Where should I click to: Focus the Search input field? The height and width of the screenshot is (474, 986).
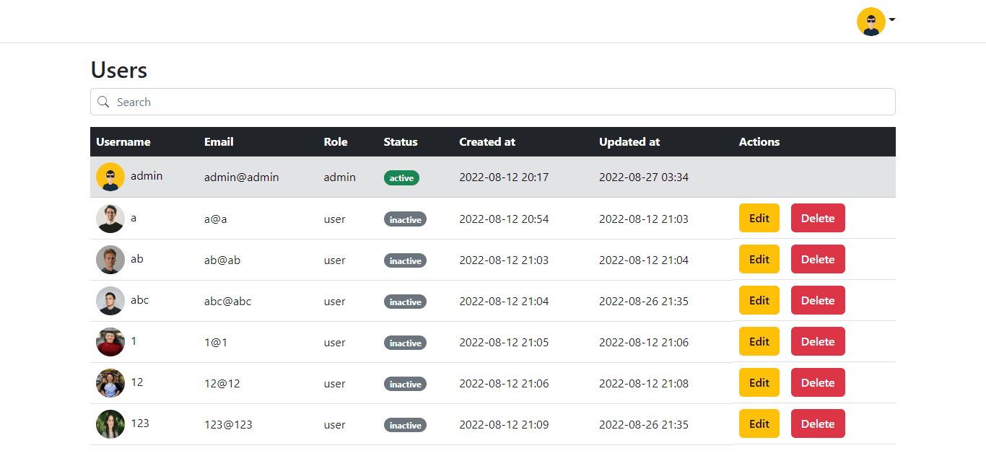click(x=498, y=102)
